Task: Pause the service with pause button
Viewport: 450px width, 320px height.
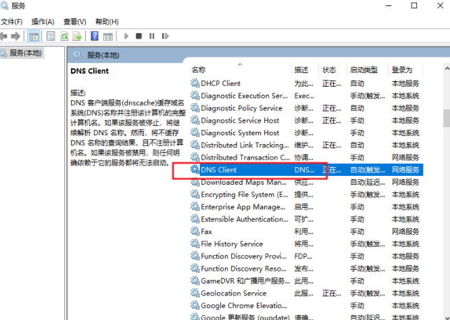Action: [152, 36]
